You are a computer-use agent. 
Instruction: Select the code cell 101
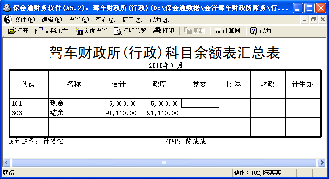(x=29, y=103)
